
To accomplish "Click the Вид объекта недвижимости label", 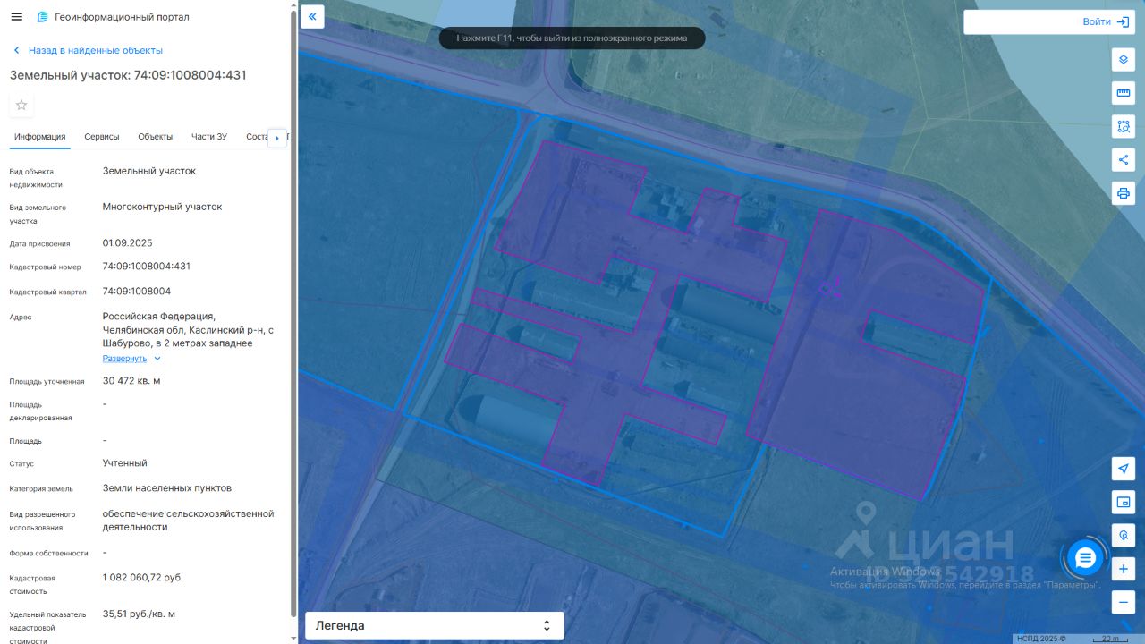I will pyautogui.click(x=36, y=178).
